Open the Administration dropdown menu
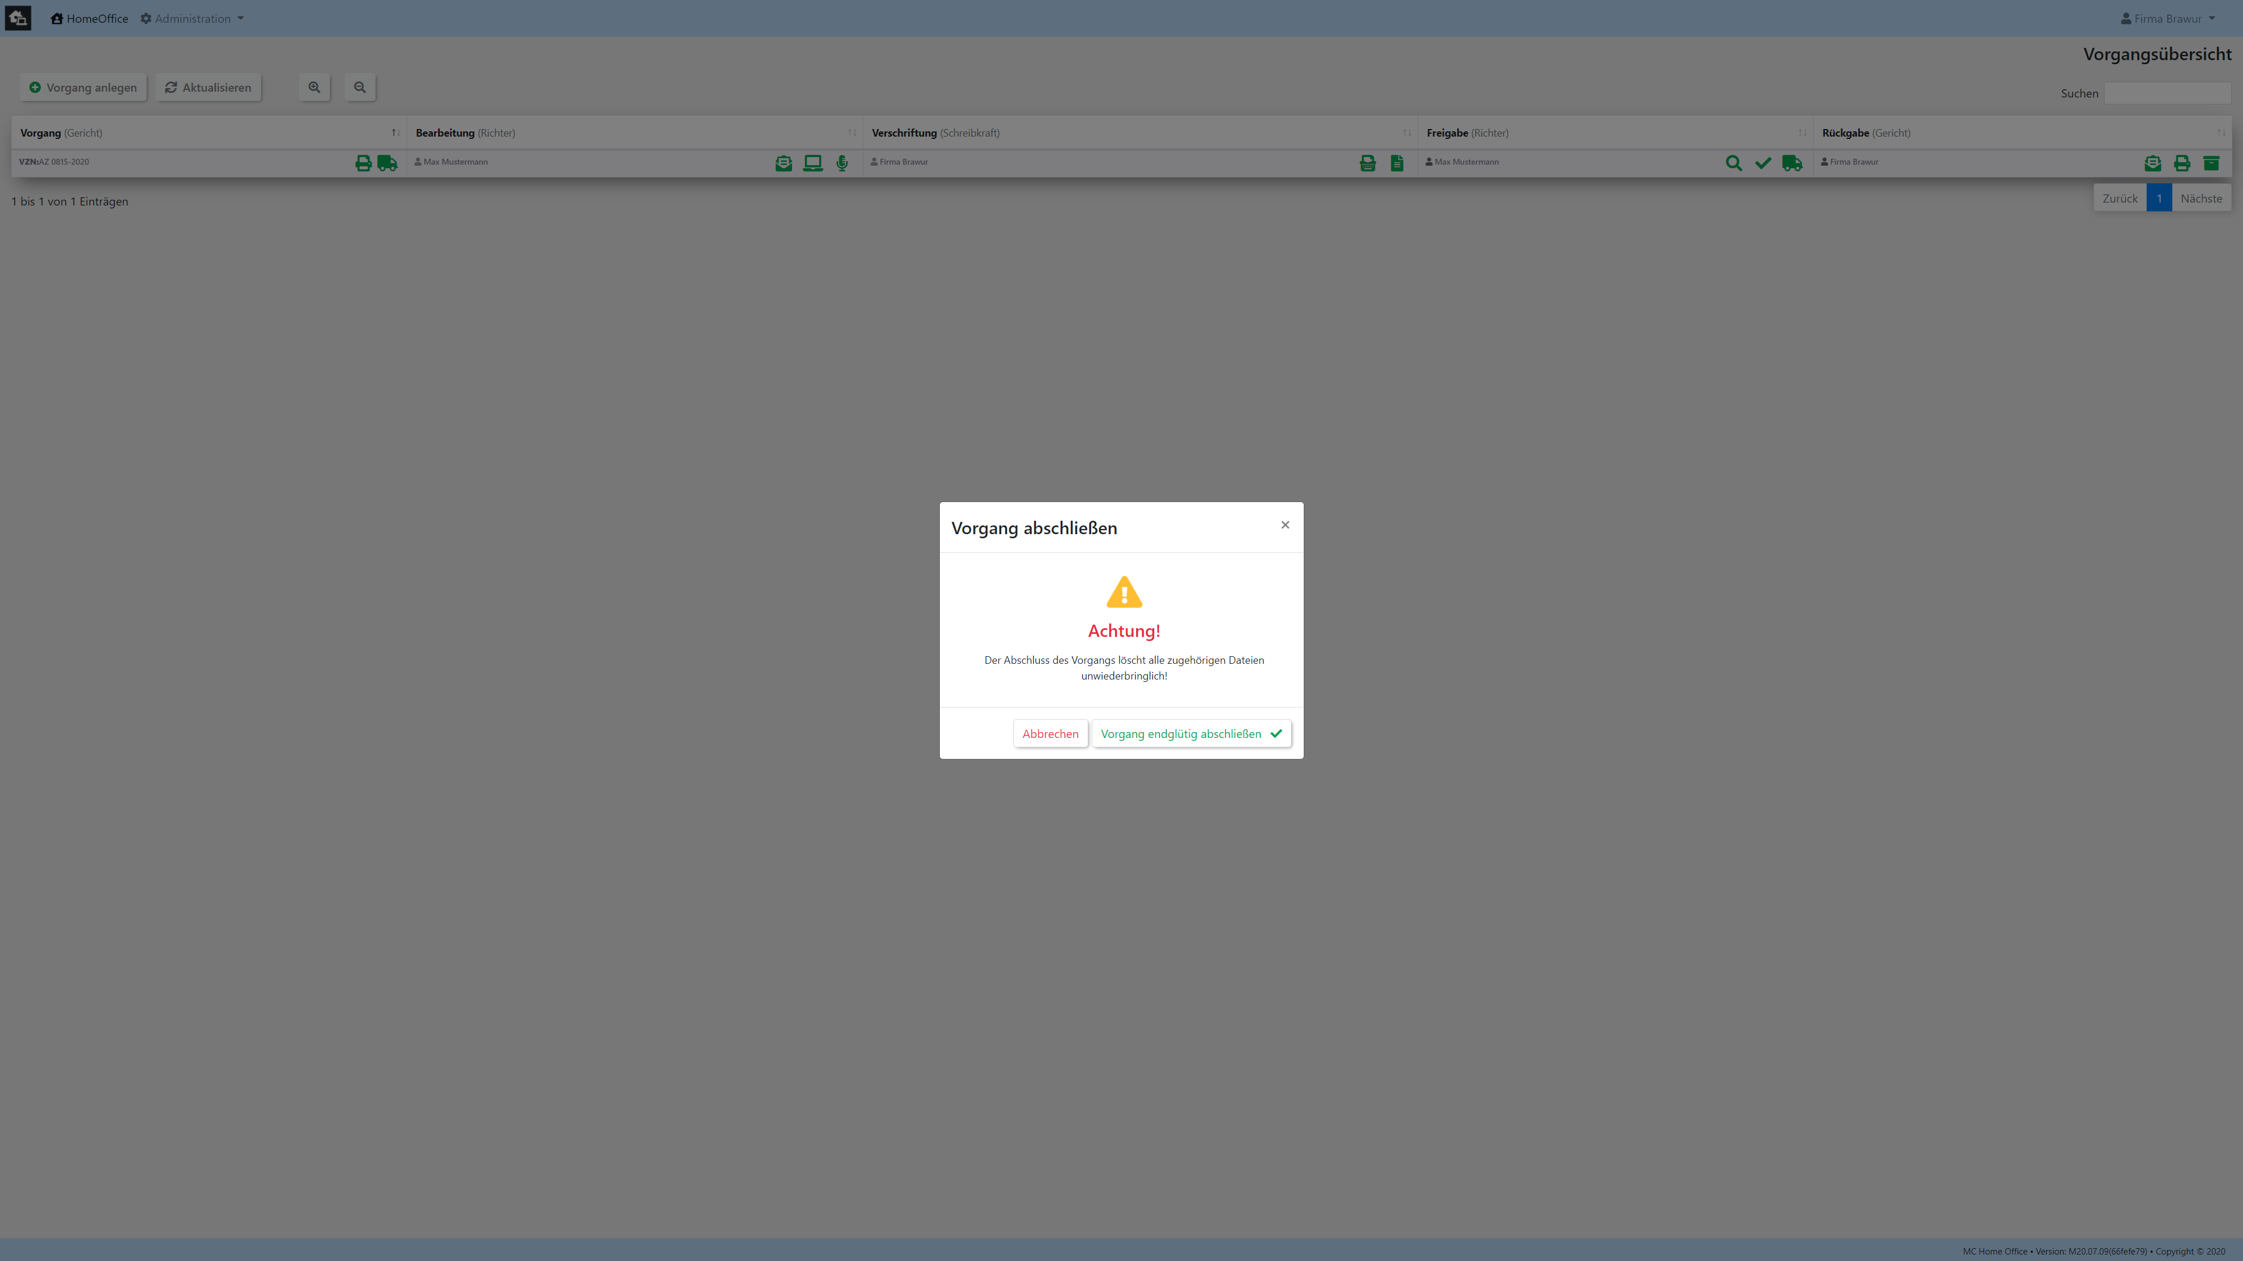 192,18
